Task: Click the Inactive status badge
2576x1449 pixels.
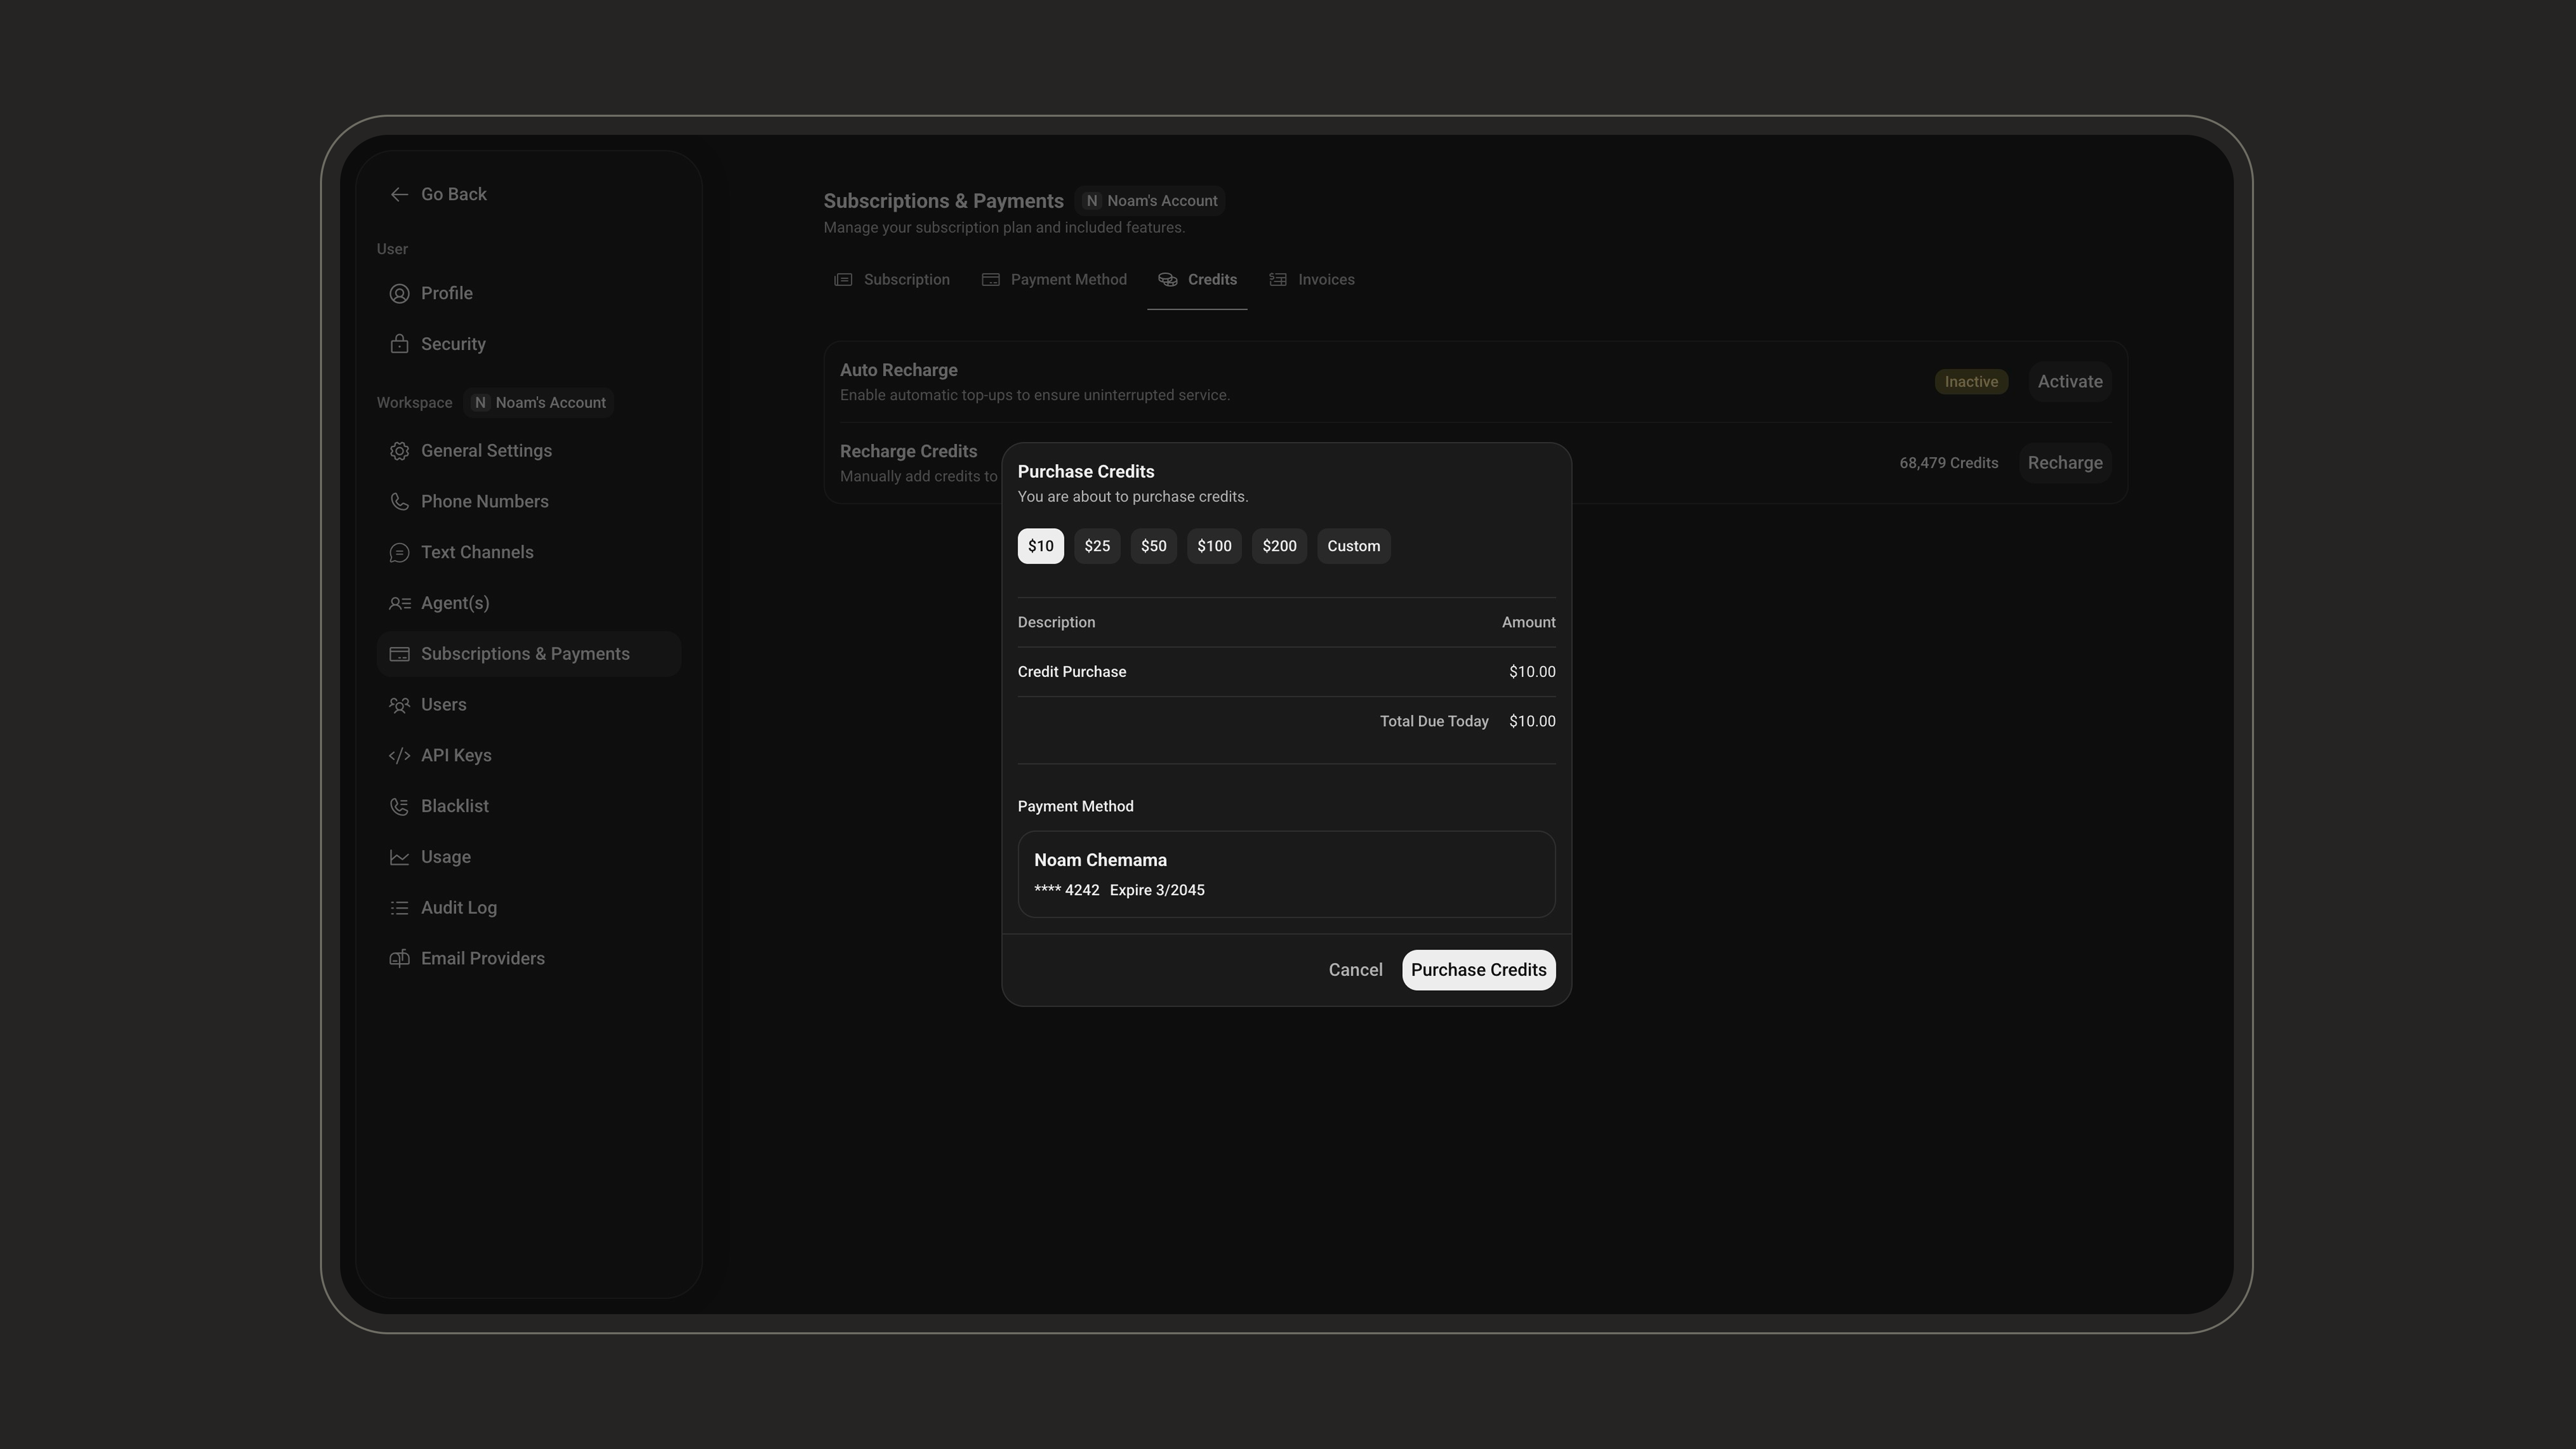Action: tap(1971, 382)
